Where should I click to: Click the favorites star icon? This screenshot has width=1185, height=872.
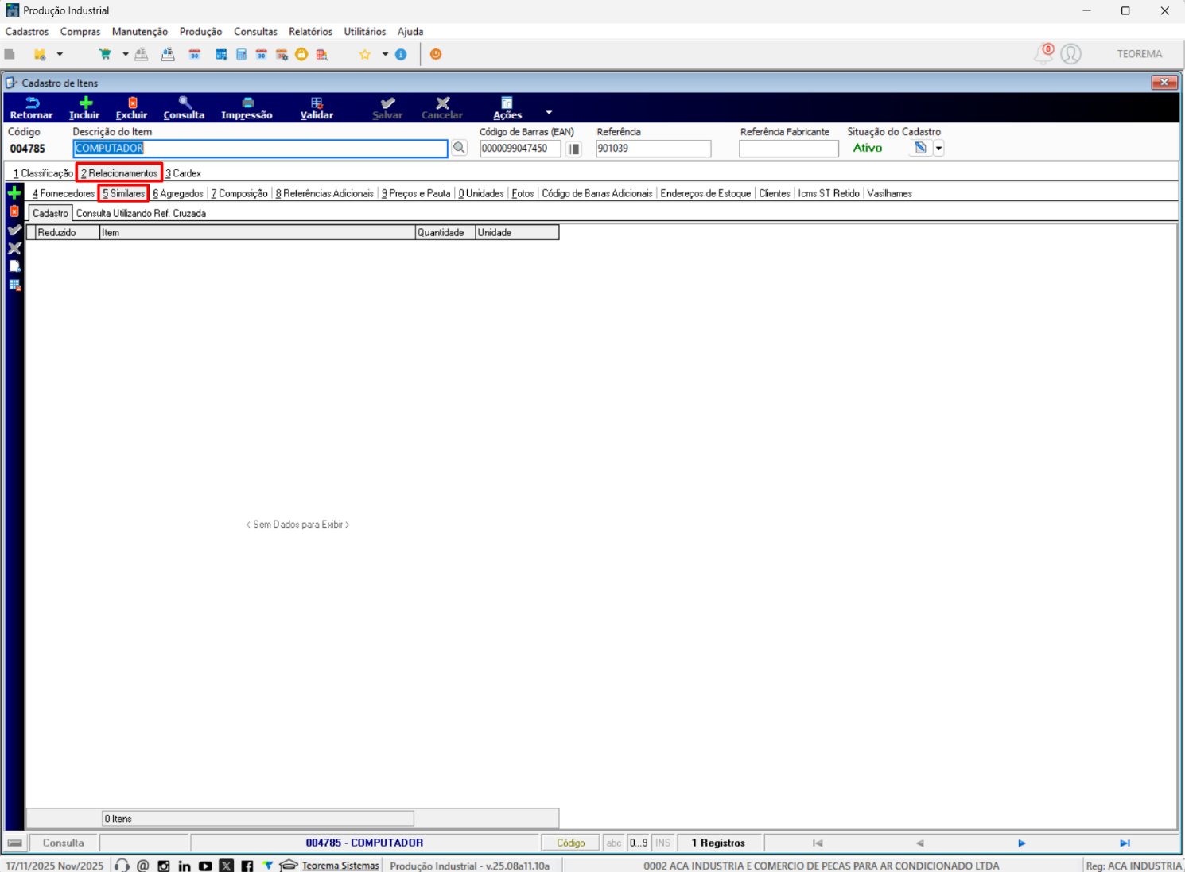(x=365, y=54)
